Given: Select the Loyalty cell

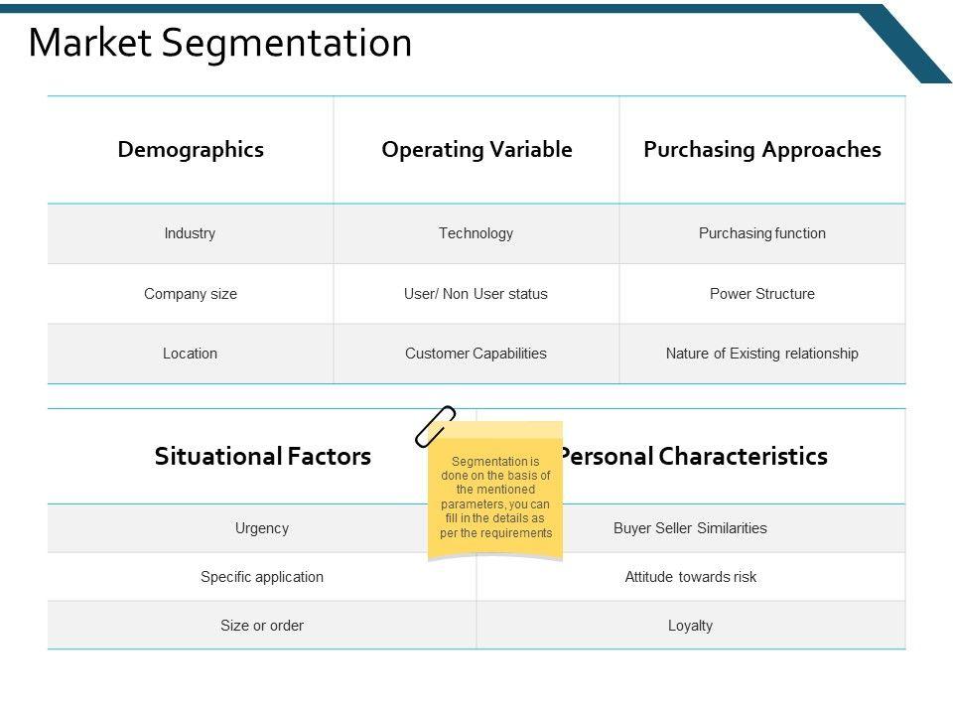Looking at the screenshot, I should (x=691, y=626).
